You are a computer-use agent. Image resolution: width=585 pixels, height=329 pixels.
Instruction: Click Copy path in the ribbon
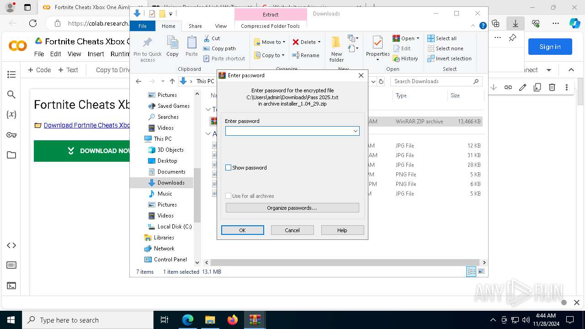(219, 48)
